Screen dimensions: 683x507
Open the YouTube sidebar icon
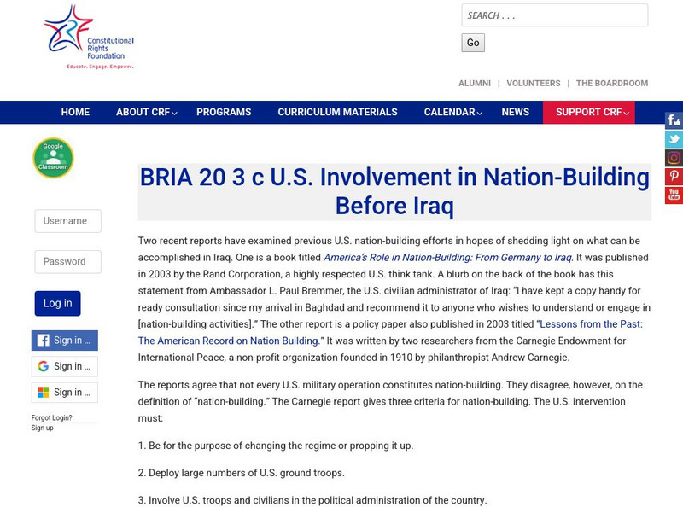[674, 195]
